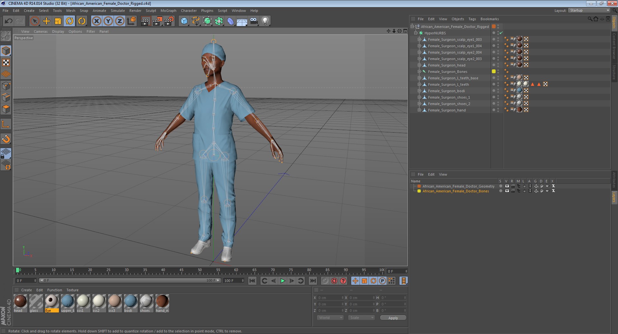Screen dimensions: 618x334
Task: Render the active view
Action: coord(145,21)
